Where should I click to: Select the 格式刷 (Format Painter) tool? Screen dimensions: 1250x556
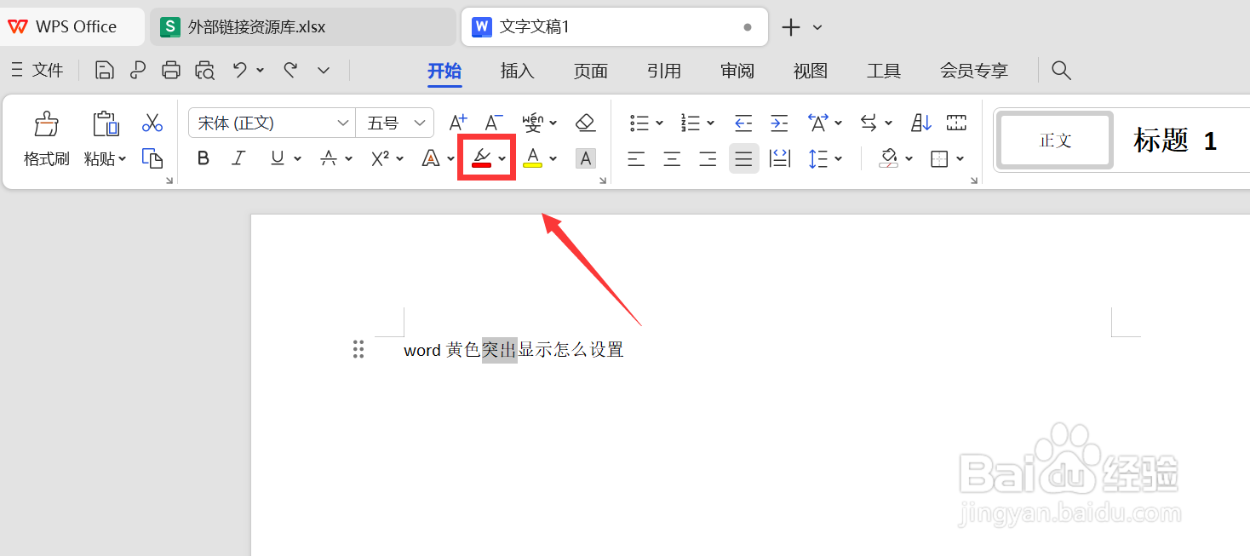tap(46, 139)
